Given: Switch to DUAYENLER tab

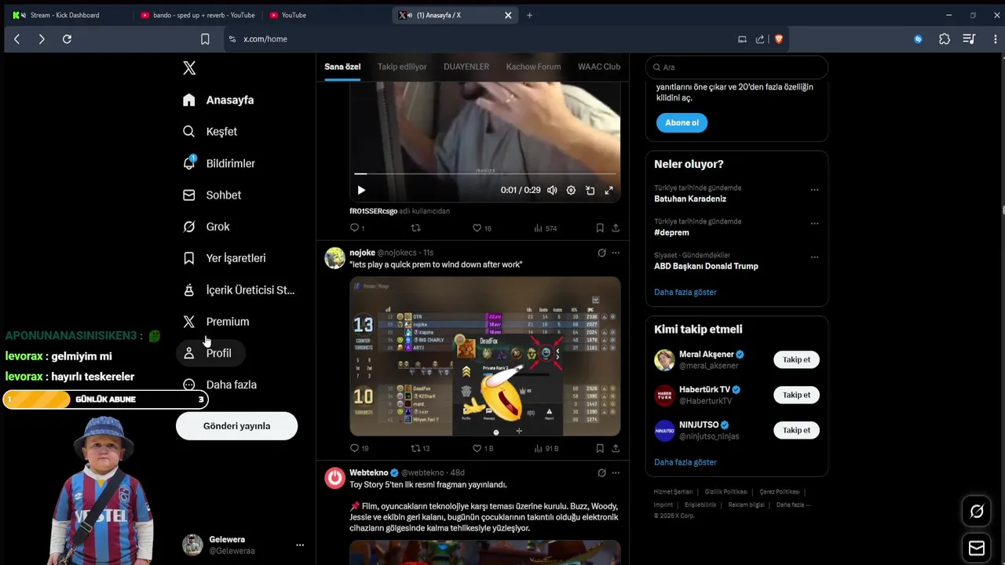Looking at the screenshot, I should point(466,67).
